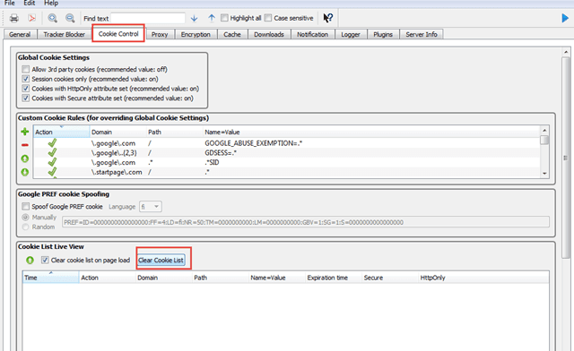Click the PDF export icon

(32, 18)
